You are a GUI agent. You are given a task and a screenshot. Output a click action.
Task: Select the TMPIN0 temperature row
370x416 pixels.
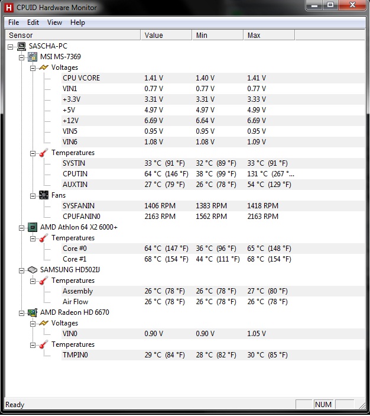[213, 355]
